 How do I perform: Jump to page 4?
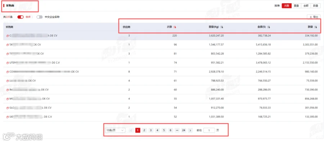click(x=157, y=130)
